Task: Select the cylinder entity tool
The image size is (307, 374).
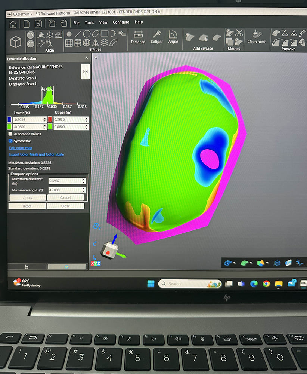Action: click(78, 43)
